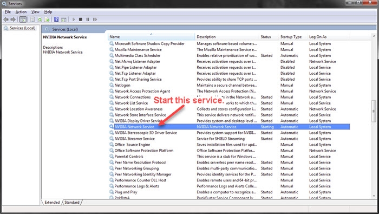Click the gear icon beside NVIDIA Streamer Service
This screenshot has width=379, height=214.
[112, 139]
